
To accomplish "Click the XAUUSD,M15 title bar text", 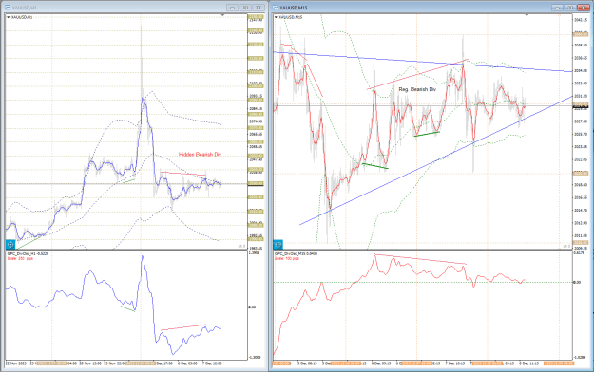I will (294, 8).
